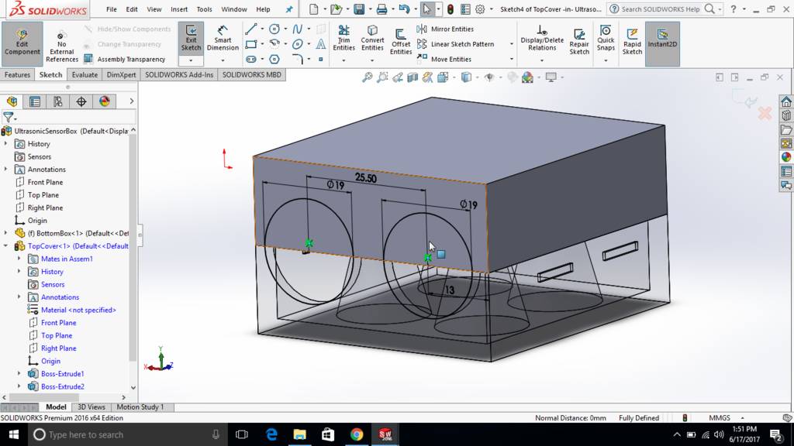Switch to the Evaluate tab
The image size is (794, 446).
click(85, 75)
